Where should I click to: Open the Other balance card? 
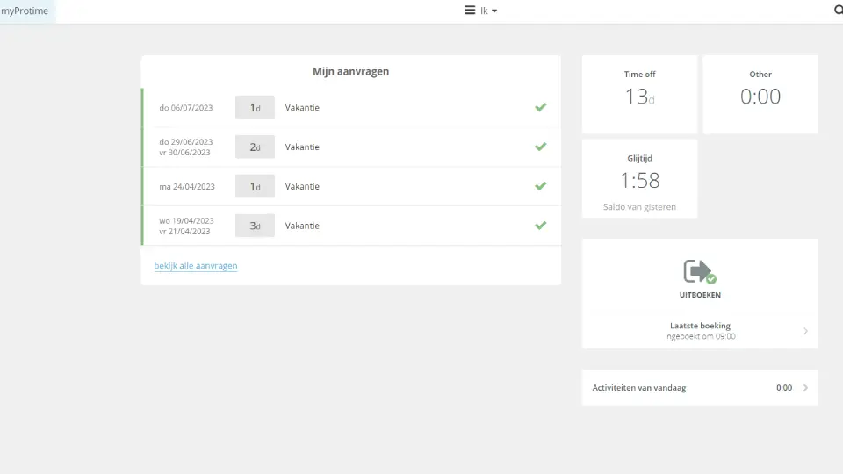[x=760, y=94]
